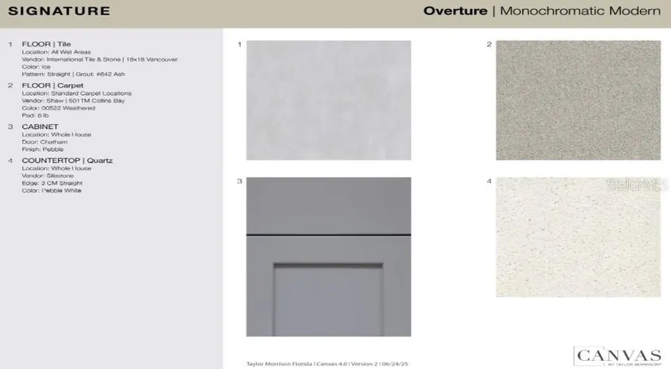Select the FLOOR | Tile list heading
Viewport: 671px width, 369px height.
[x=46, y=44]
